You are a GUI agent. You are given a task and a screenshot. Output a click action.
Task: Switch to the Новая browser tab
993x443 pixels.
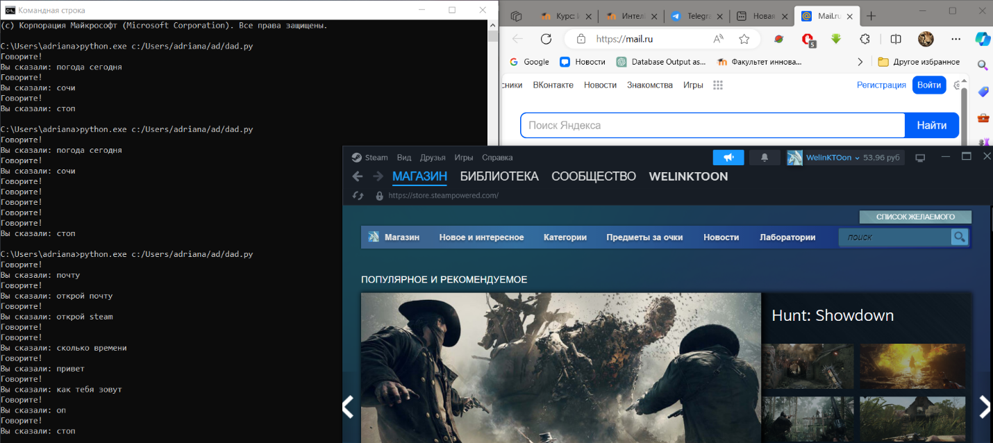(x=760, y=16)
